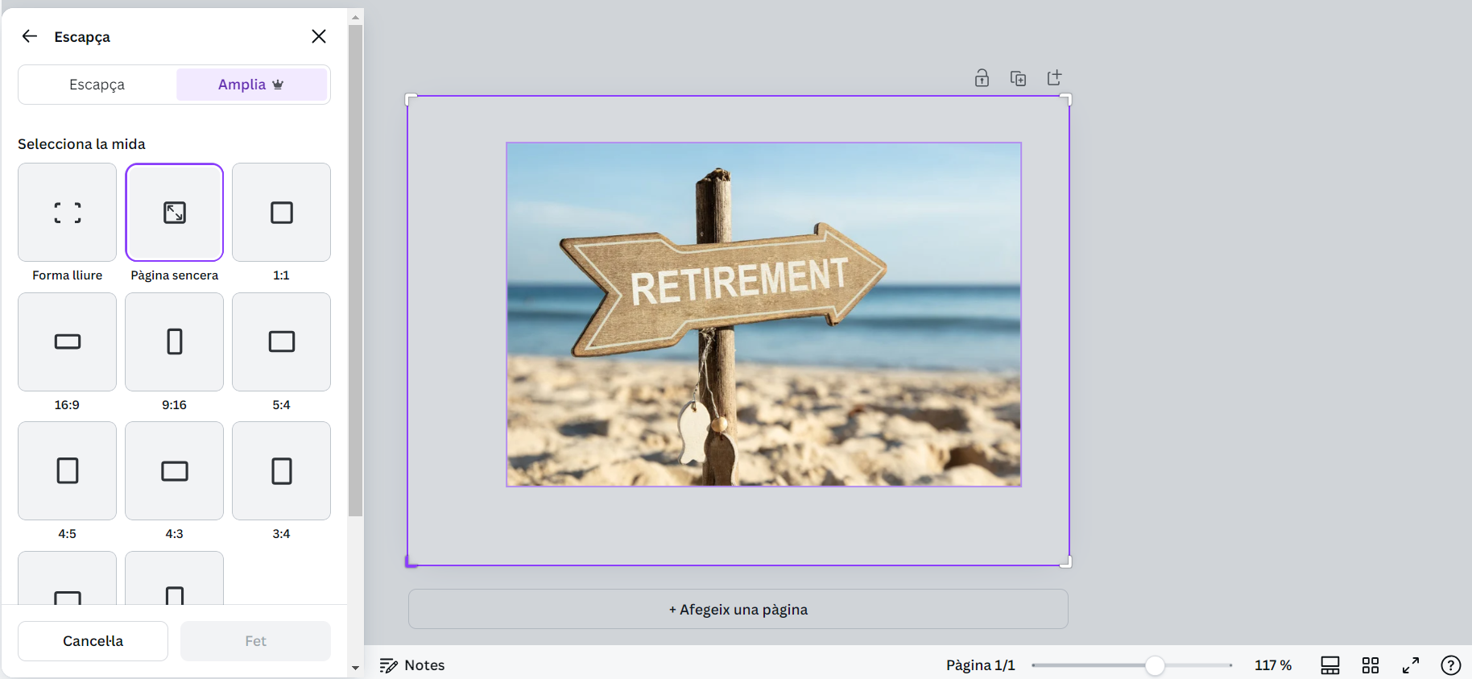Click the back arrow next to Escapça
The width and height of the screenshot is (1472, 679).
click(30, 36)
